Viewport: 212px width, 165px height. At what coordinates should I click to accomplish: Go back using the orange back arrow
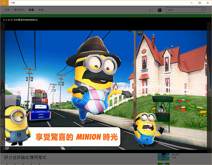(4, 3)
